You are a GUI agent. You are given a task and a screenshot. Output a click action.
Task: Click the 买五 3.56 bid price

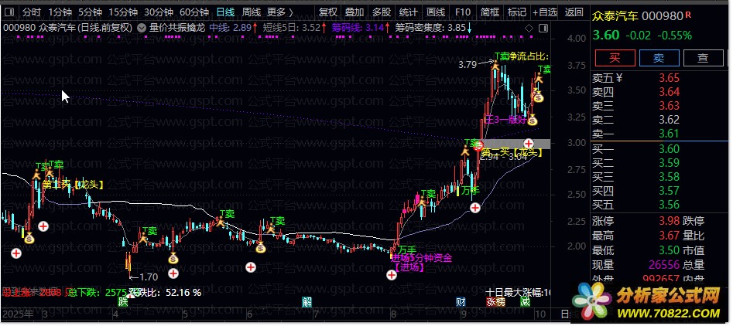tap(669, 205)
